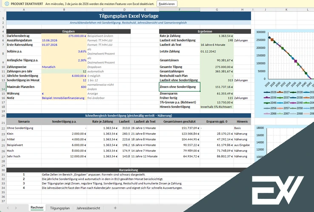Select the Zinsersparnis value 61.355,49 €
Image resolution: width=314 pixels, height=212 pixels.
click(x=217, y=93)
